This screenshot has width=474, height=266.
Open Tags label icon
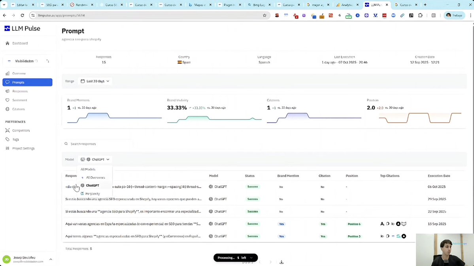(x=8, y=140)
